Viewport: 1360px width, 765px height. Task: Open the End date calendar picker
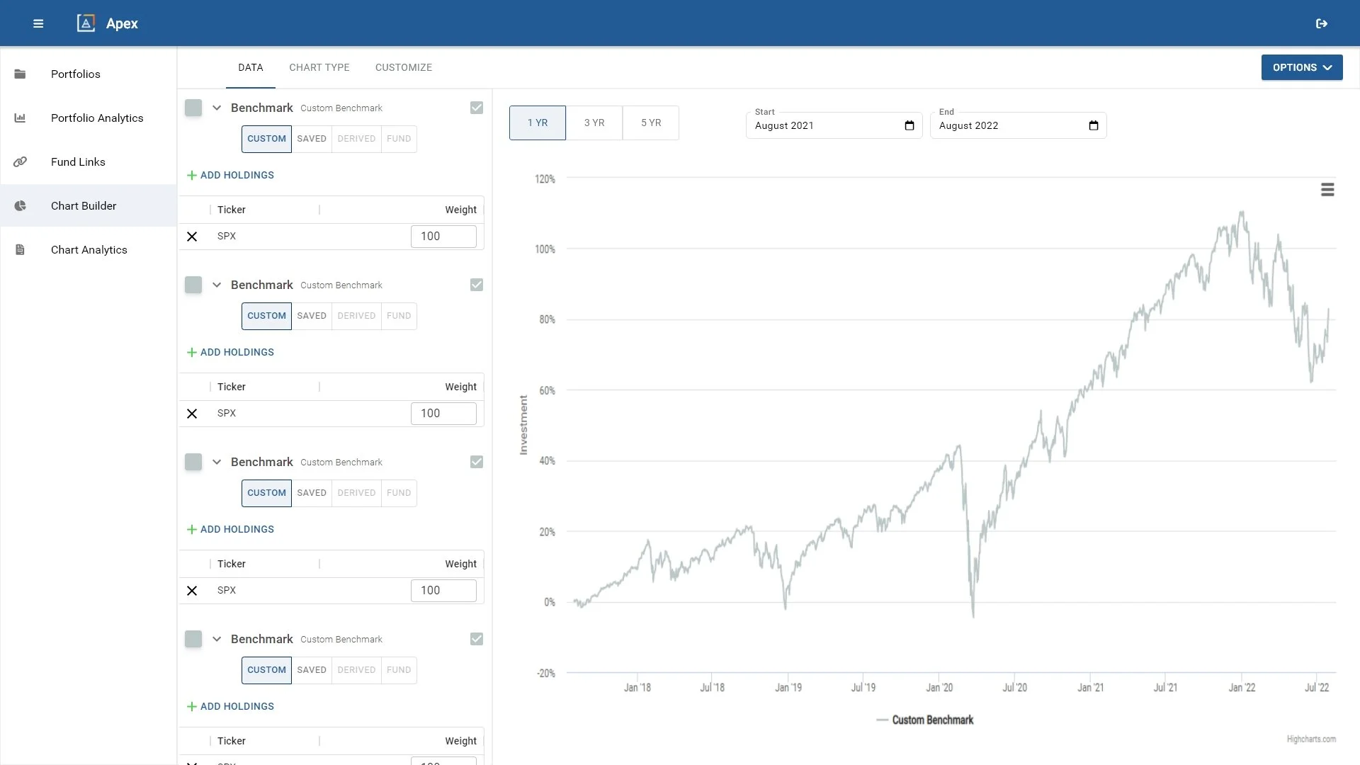point(1094,125)
